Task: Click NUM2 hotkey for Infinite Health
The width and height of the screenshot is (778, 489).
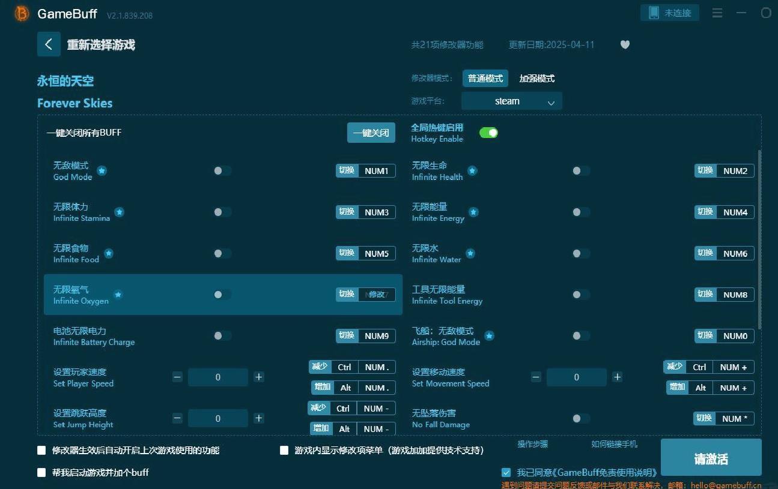Action: pyautogui.click(x=735, y=171)
